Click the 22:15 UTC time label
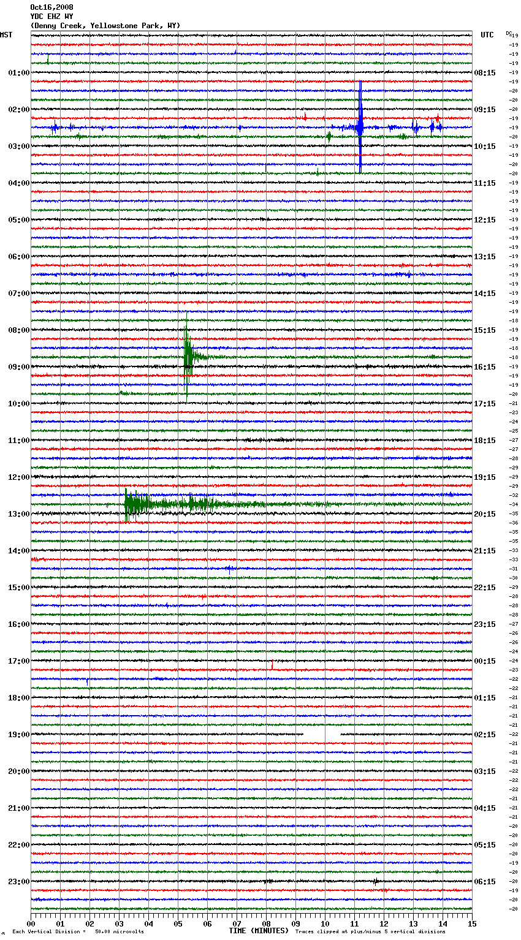This screenshot has width=521, height=940. tap(485, 588)
